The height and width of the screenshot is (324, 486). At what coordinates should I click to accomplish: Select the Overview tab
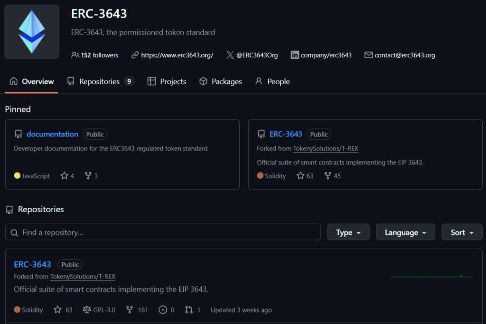pyautogui.click(x=31, y=81)
